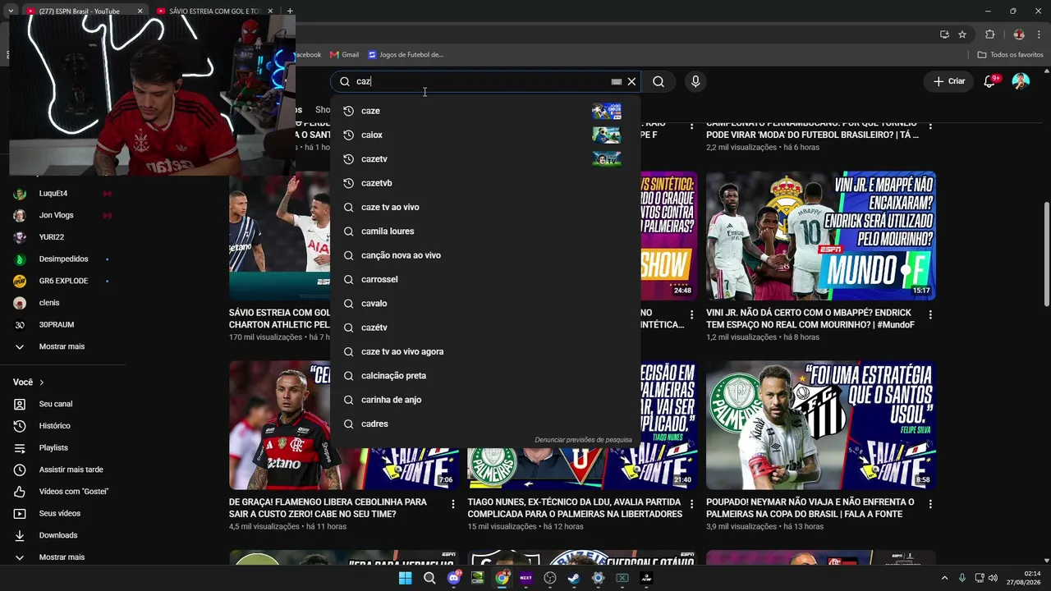The width and height of the screenshot is (1051, 591).
Task: Select the 'carinha de anjo' suggestion
Action: (x=484, y=400)
